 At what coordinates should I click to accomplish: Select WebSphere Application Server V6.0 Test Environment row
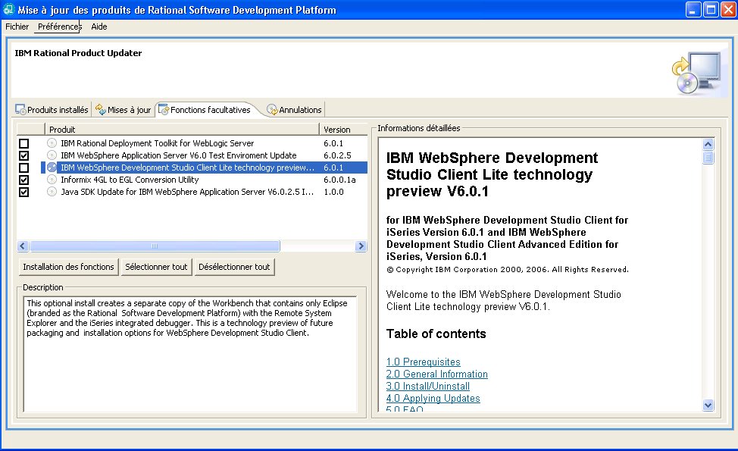pos(192,155)
